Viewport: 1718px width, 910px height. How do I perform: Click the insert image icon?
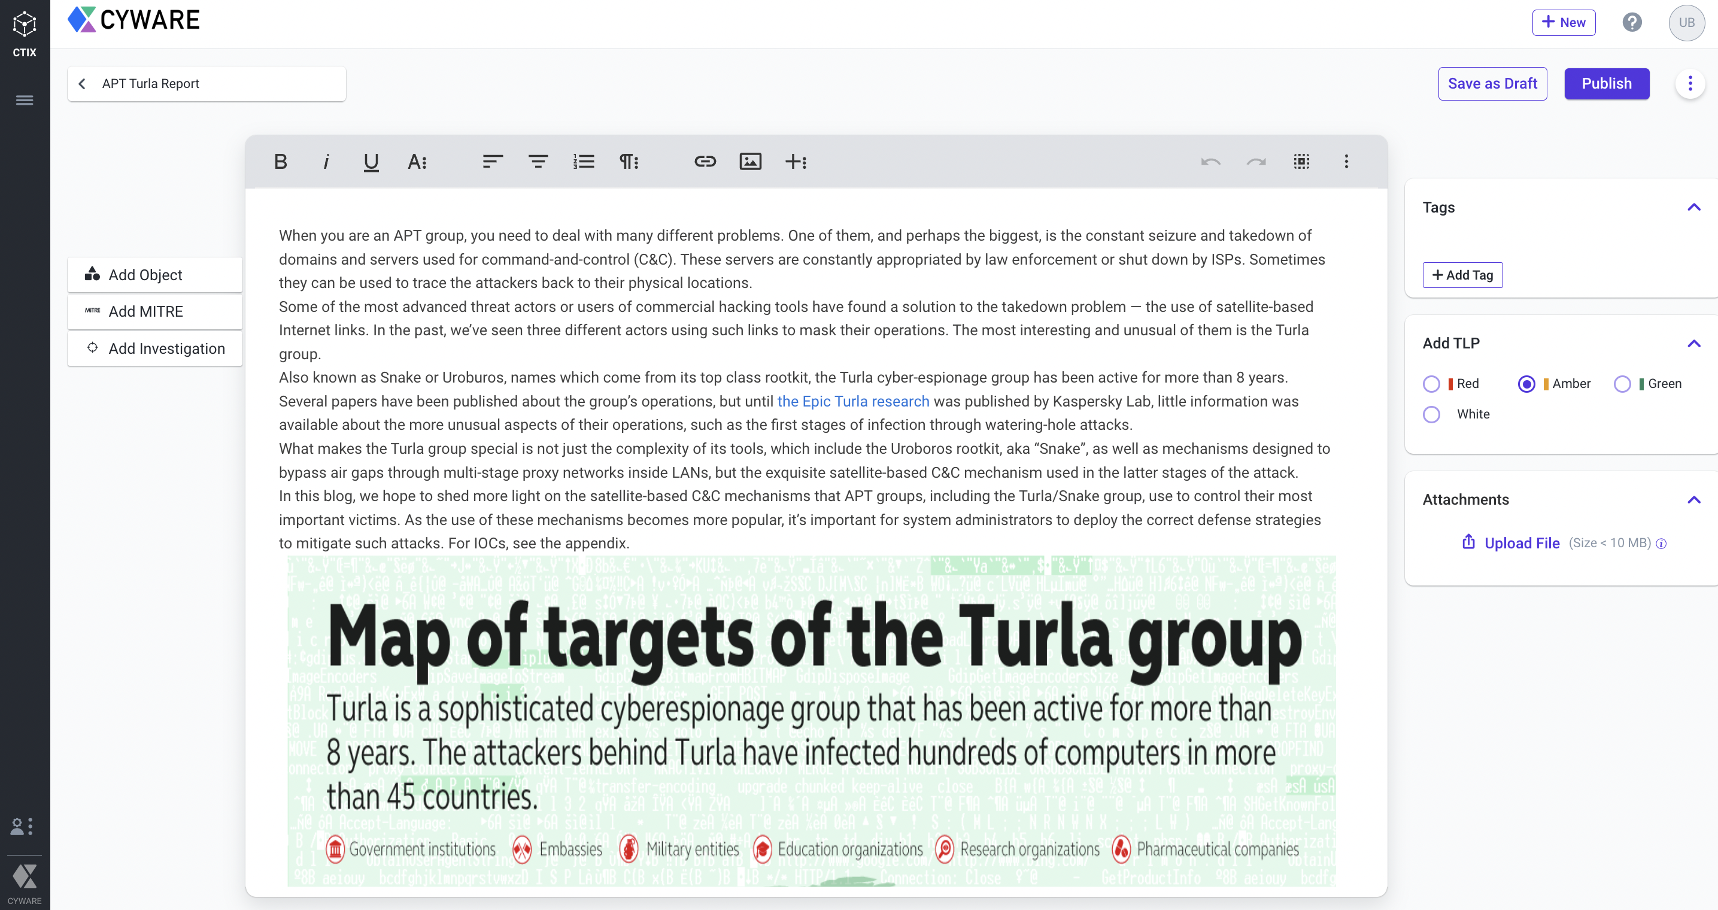click(750, 162)
